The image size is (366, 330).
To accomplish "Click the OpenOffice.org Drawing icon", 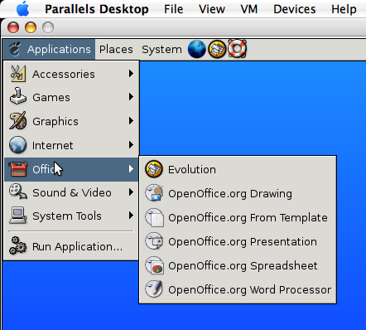I will point(154,193).
